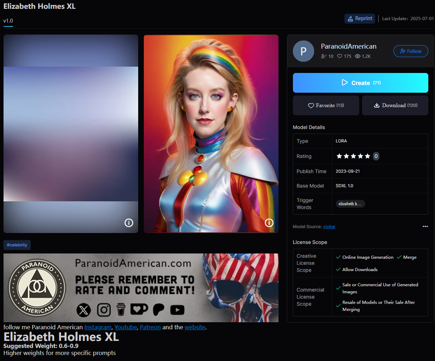Screen dimensions: 435x361
Task: Open the Youtube text link
Action: click(x=125, y=327)
